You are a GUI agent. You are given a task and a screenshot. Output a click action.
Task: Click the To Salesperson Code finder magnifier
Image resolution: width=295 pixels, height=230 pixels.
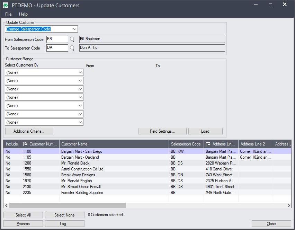click(72, 48)
